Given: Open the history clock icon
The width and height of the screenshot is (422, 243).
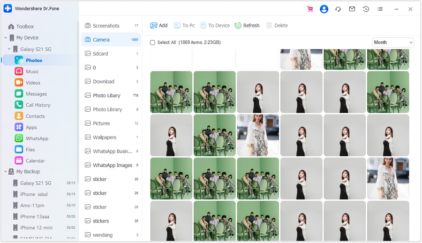Looking at the screenshot, I should point(366,9).
